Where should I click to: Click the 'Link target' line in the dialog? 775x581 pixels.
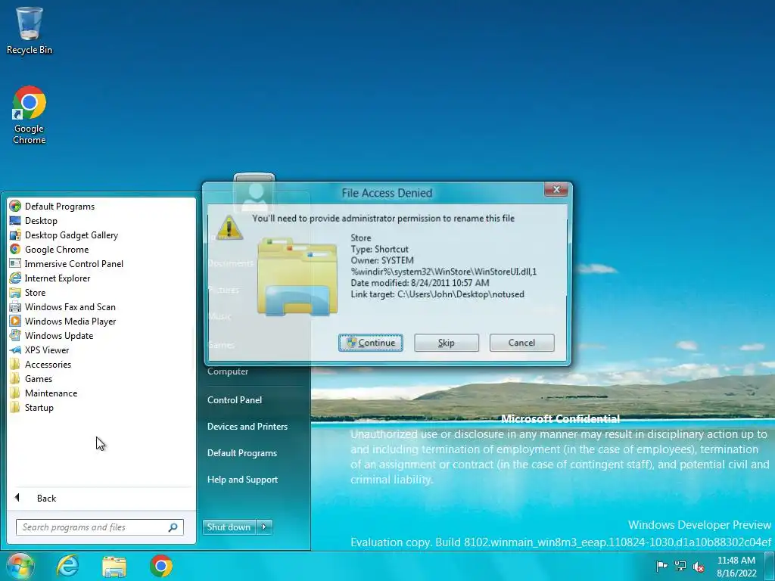click(x=437, y=294)
